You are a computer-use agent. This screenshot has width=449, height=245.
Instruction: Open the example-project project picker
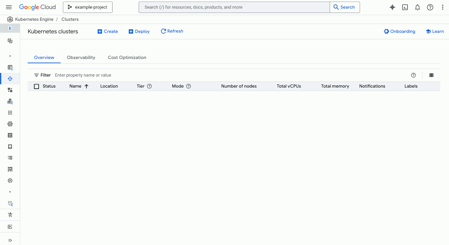(88, 7)
